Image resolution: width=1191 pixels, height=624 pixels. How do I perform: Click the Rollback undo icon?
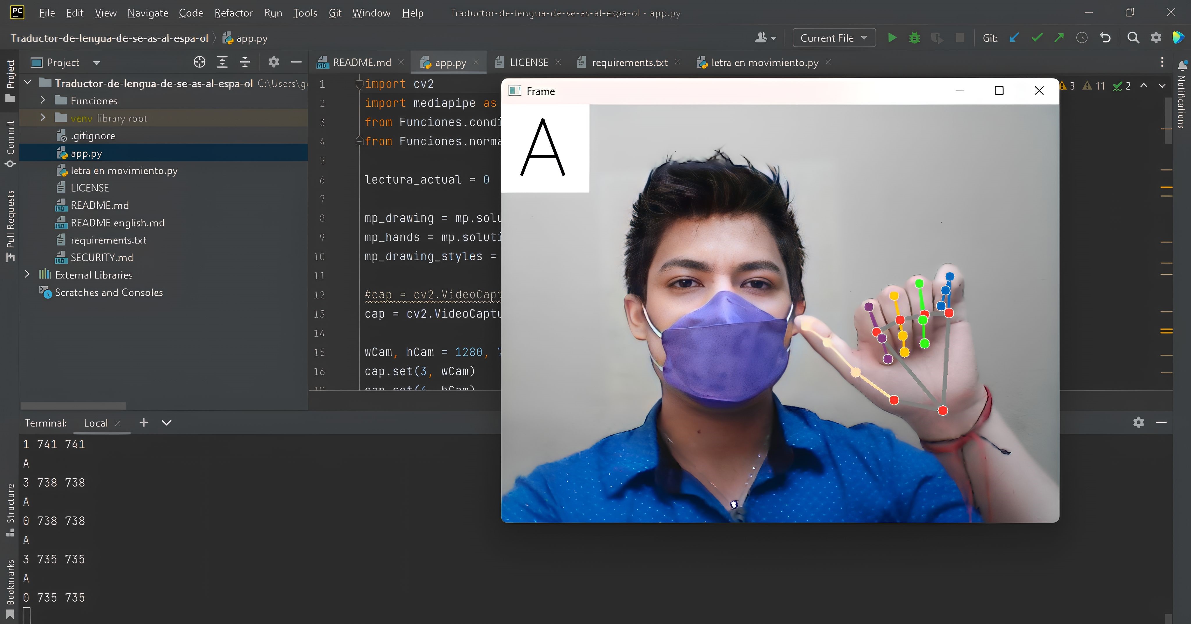pos(1105,38)
